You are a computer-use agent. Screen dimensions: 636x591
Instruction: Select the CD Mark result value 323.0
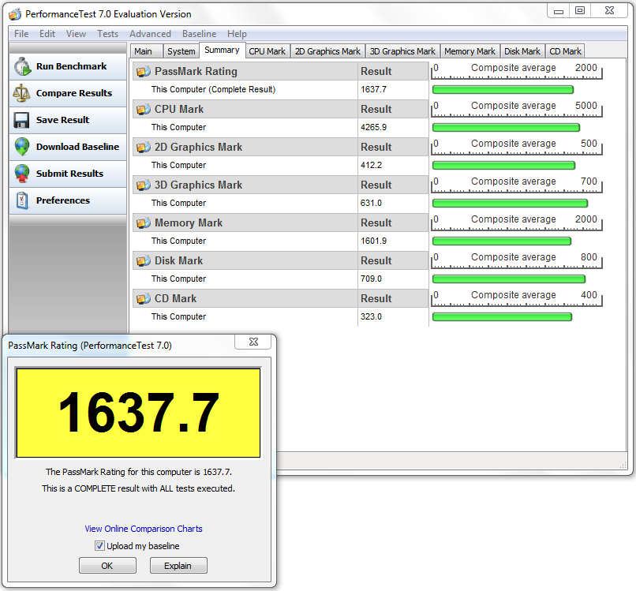coord(371,316)
